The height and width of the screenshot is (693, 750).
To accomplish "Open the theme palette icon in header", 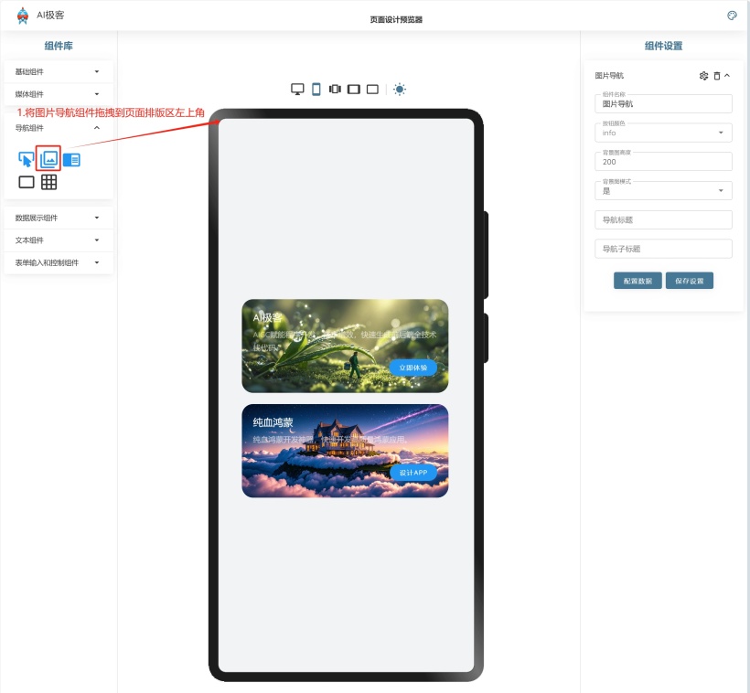I will 732,16.
